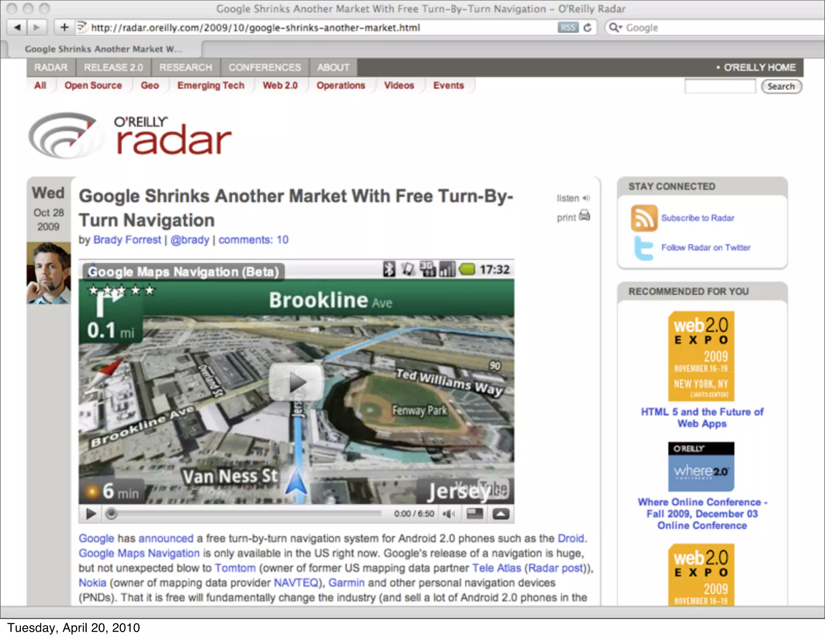Open the CONFERENCES navigation tab

[x=265, y=67]
